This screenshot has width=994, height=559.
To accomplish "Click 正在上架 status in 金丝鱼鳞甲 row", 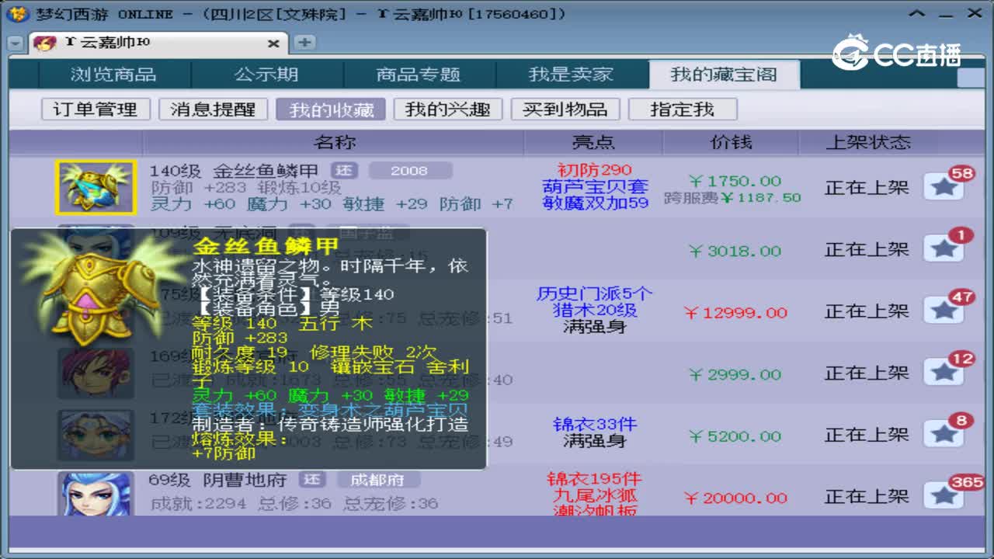I will coord(867,187).
